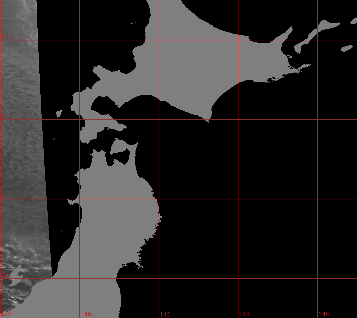The height and width of the screenshot is (318, 357).
Task: Select Cape Erimo at Hokkaido's southern point
Action: coord(208,120)
